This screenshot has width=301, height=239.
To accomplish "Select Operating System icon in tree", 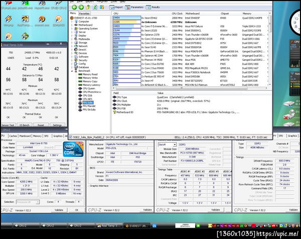I will click(x=76, y=29).
